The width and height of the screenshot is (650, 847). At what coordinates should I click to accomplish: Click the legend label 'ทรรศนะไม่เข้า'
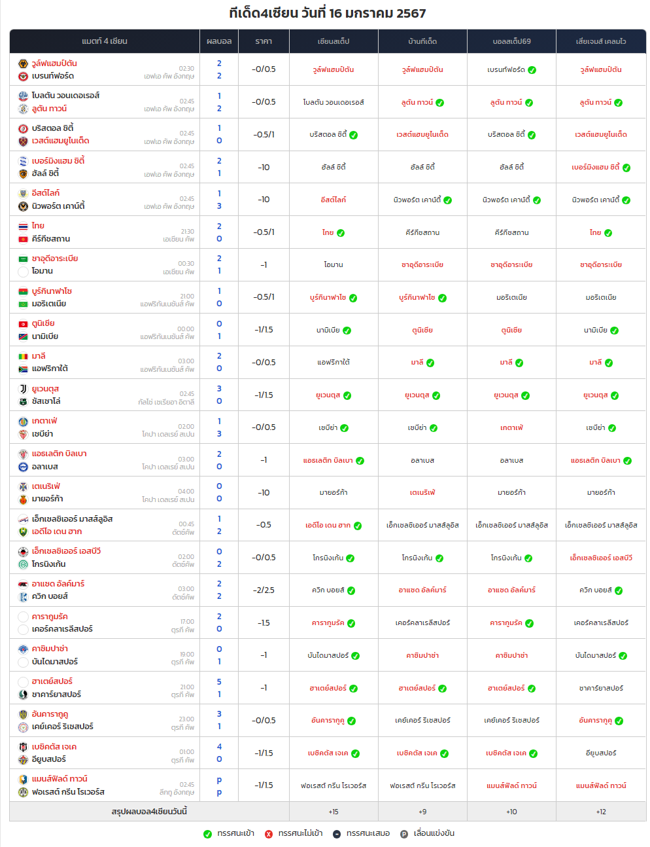[301, 833]
